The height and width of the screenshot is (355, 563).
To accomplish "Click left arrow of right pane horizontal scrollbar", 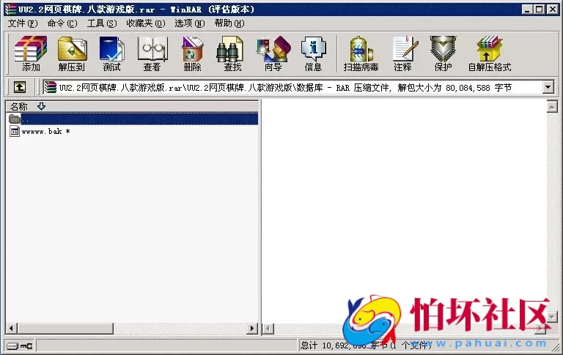I will click(268, 328).
